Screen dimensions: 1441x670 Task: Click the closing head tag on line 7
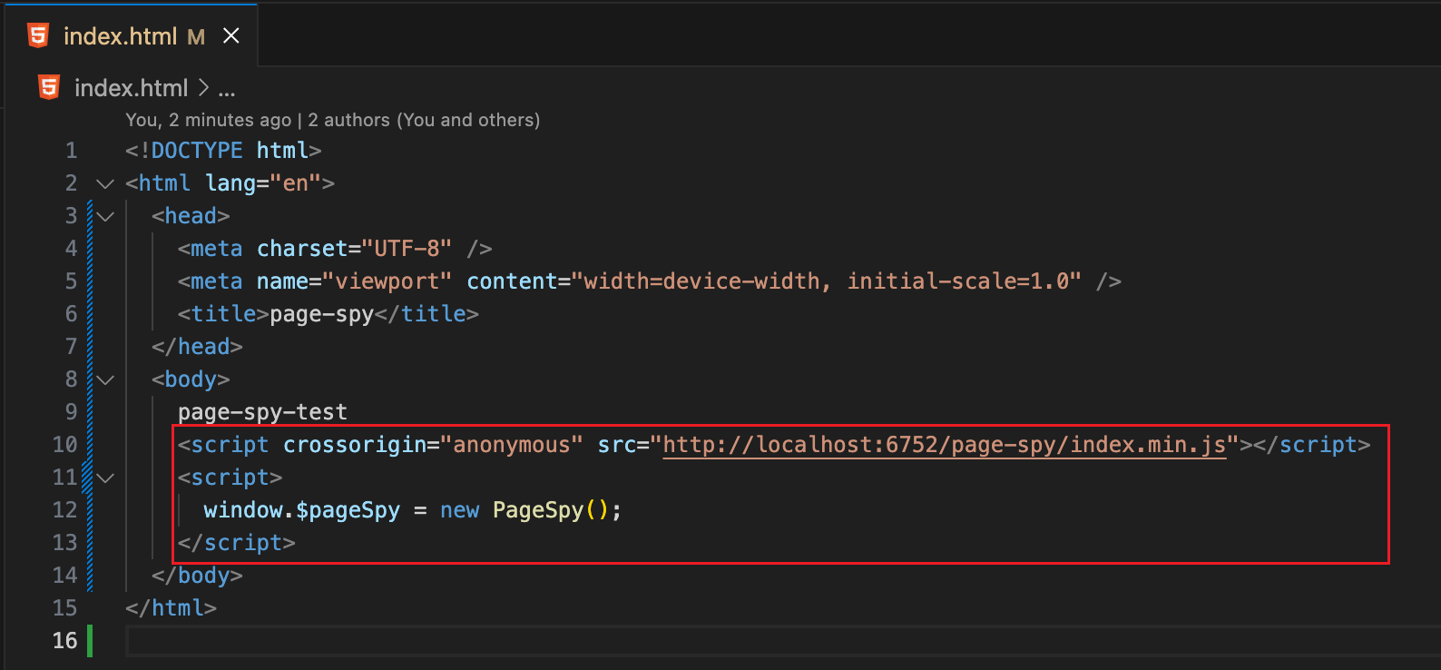(197, 347)
